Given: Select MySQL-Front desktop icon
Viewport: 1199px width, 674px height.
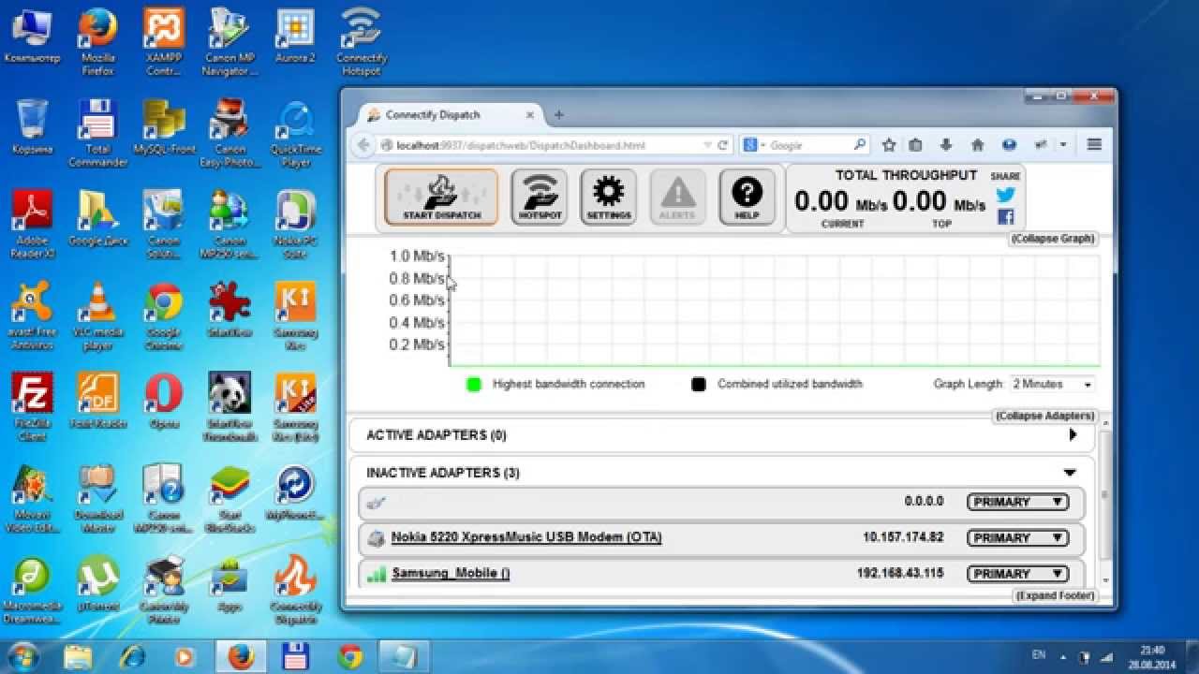Looking at the screenshot, I should point(164,127).
